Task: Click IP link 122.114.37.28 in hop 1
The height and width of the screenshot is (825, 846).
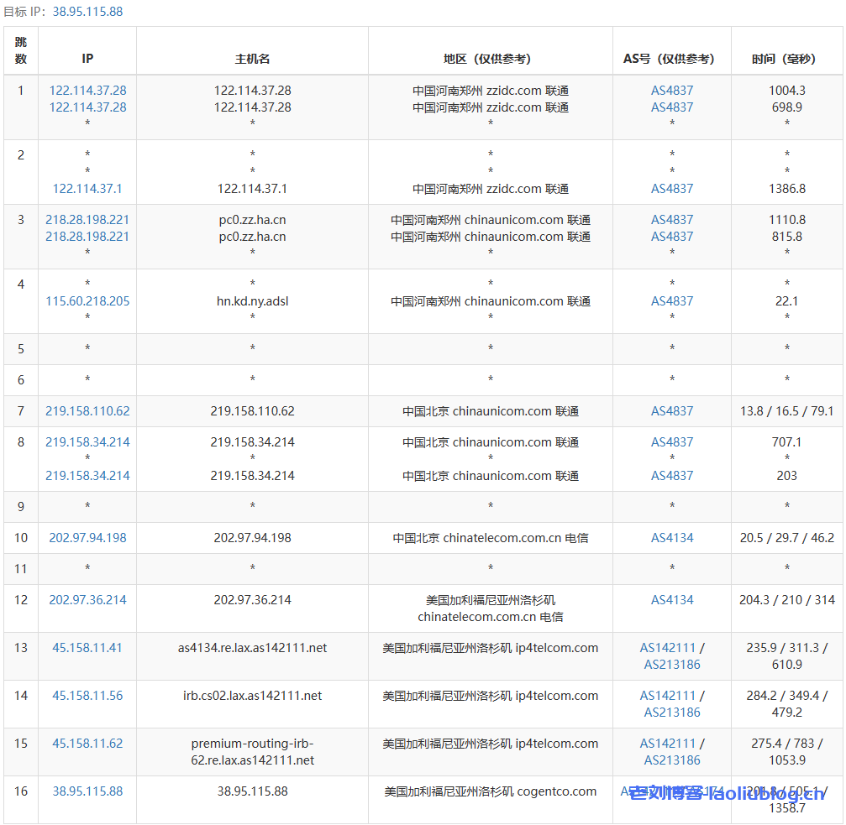Action: point(87,90)
